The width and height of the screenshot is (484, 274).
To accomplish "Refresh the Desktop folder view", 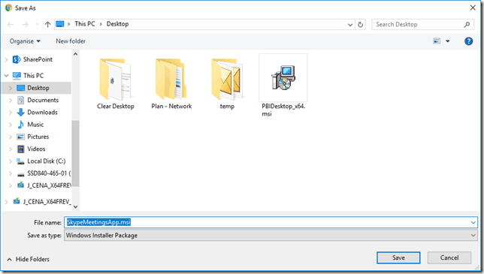I will 360,25.
